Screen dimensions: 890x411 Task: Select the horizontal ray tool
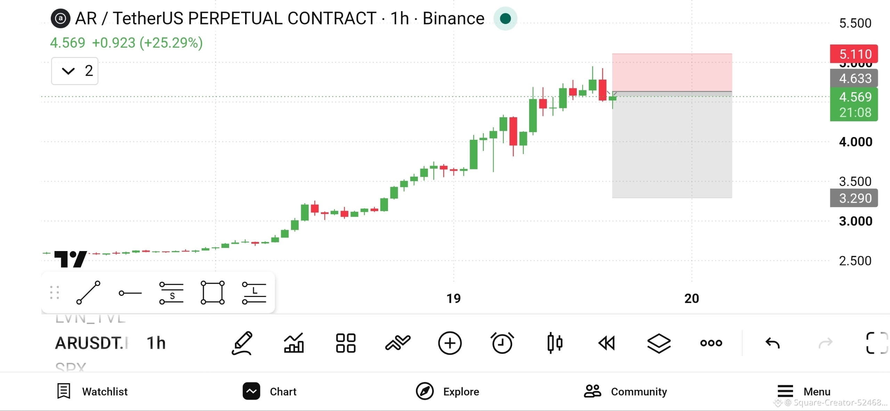(x=130, y=293)
